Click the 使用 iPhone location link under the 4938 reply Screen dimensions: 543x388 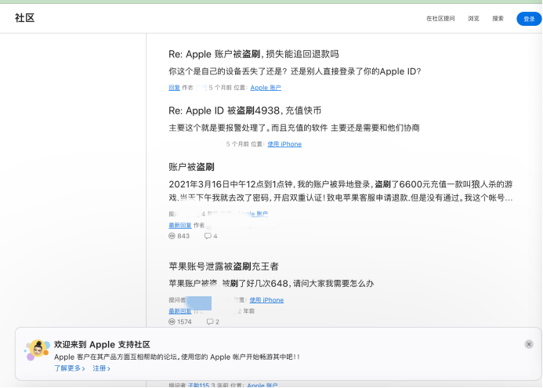[284, 144]
